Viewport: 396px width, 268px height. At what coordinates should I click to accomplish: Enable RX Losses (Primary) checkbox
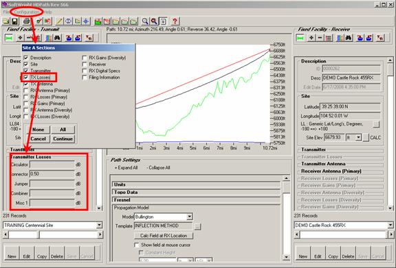point(25,97)
